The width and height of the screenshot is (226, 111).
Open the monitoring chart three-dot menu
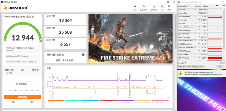(x=170, y=68)
